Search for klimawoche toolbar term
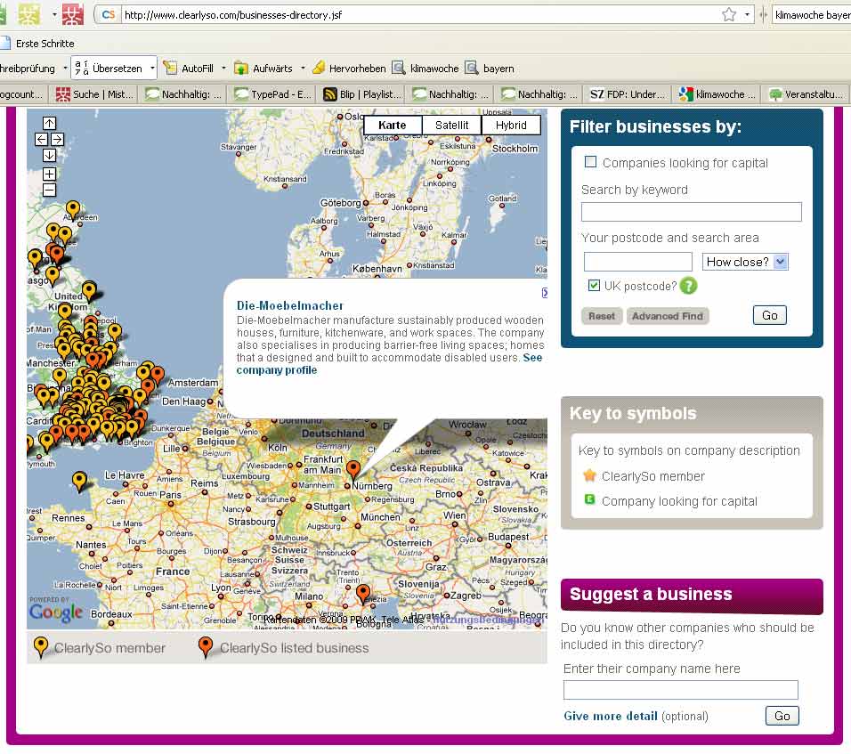Image resolution: width=851 pixels, height=754 pixels. pyautogui.click(x=425, y=69)
